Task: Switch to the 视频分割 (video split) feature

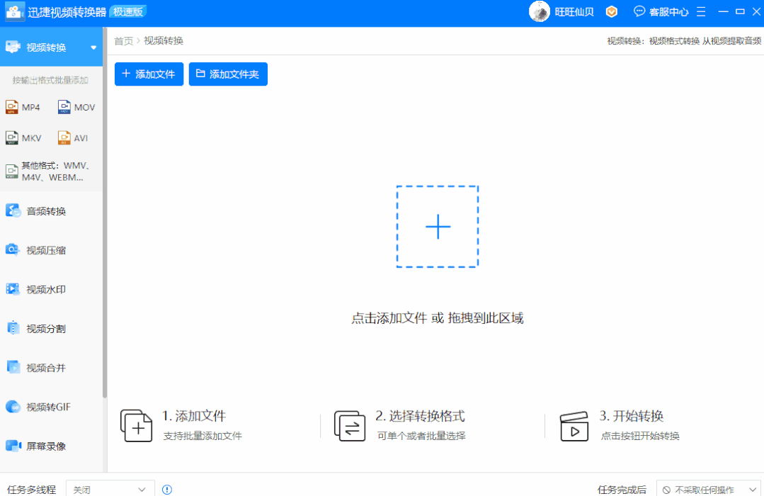Action: point(42,328)
